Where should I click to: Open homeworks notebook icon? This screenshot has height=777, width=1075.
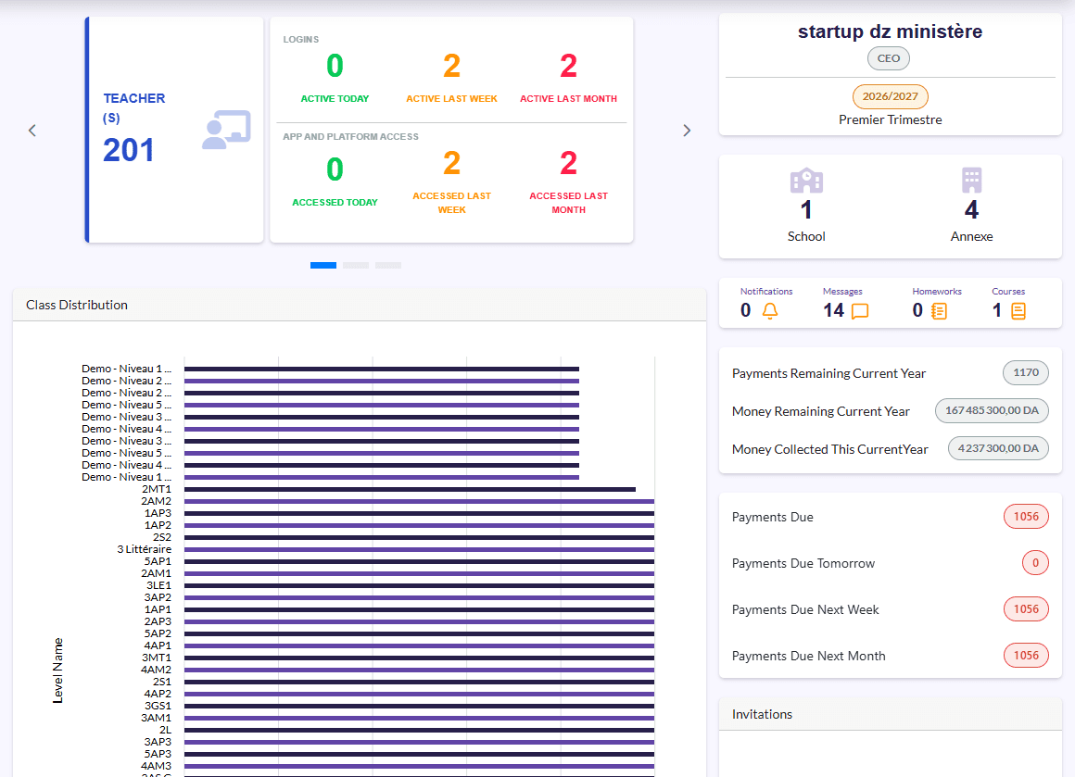940,311
